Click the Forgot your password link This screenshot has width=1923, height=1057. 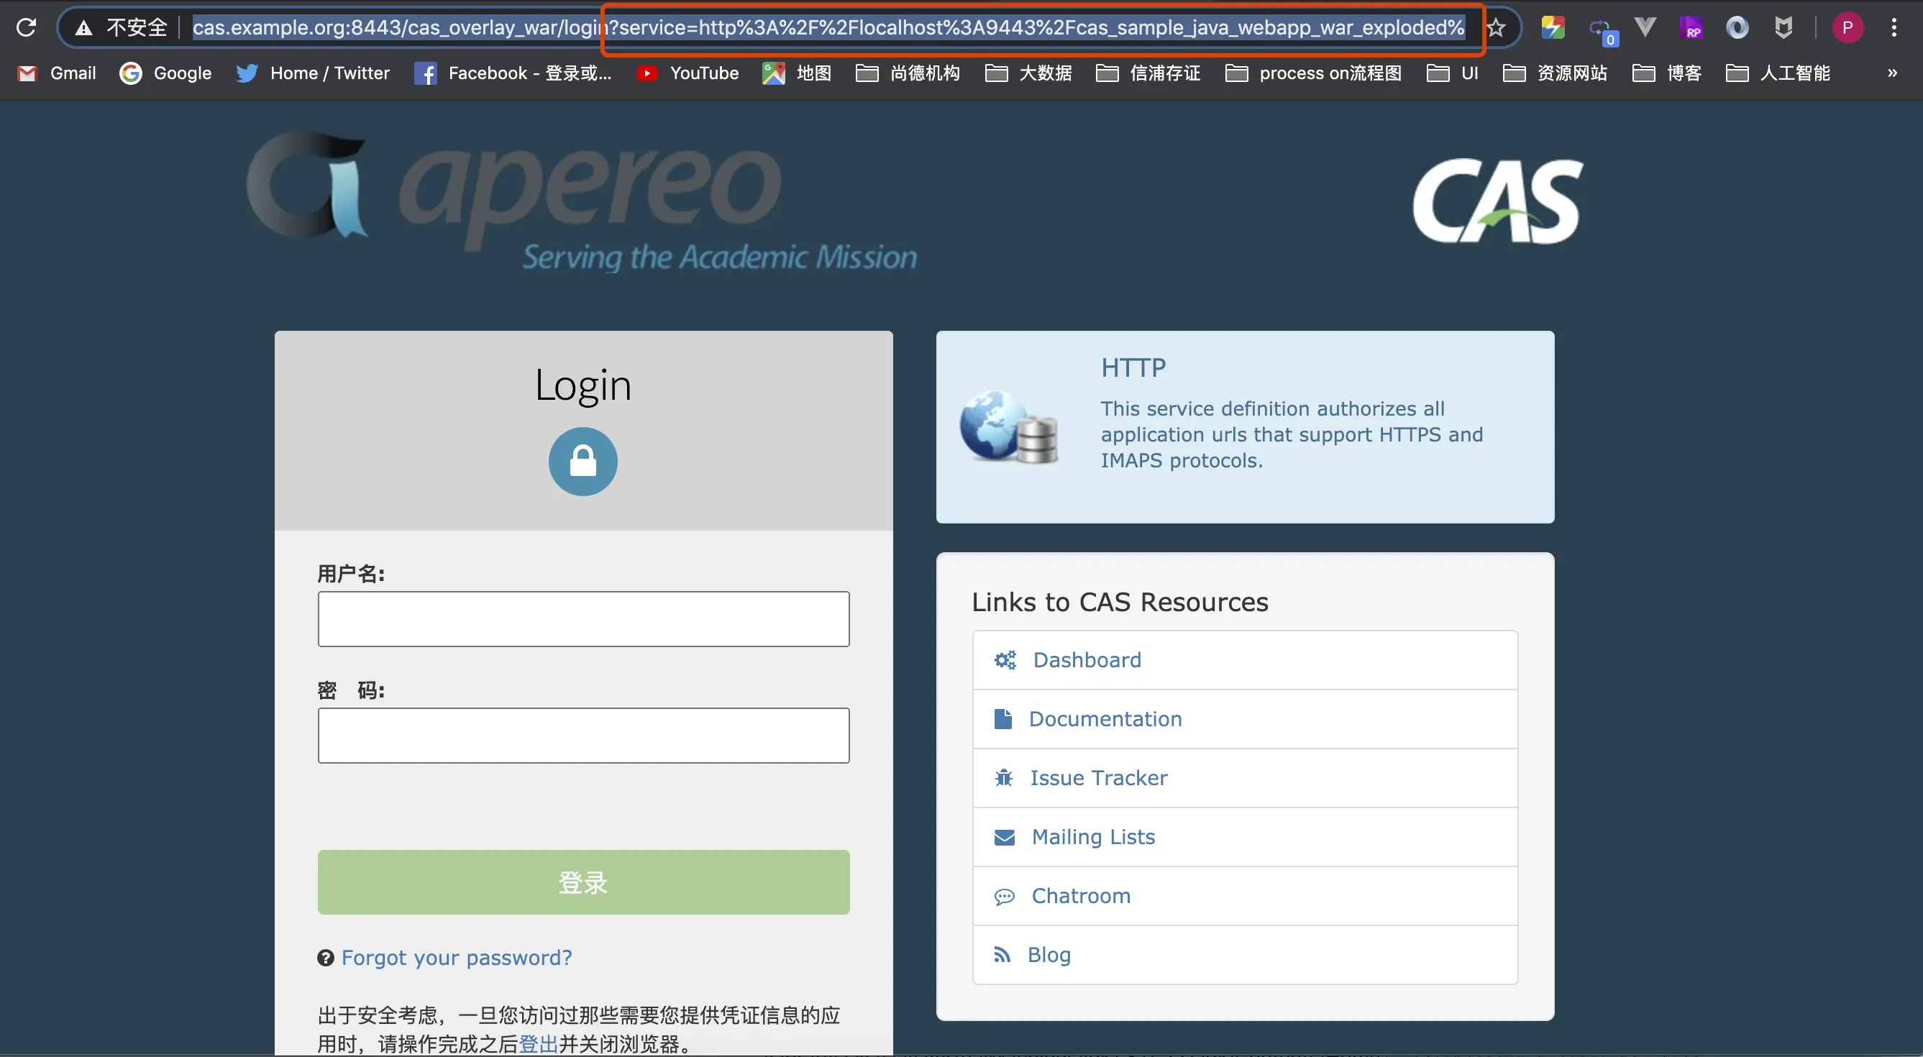pos(456,958)
